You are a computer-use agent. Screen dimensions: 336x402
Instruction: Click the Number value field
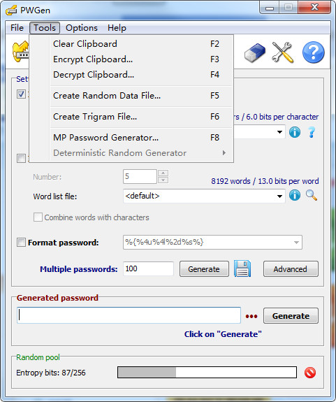(140, 176)
